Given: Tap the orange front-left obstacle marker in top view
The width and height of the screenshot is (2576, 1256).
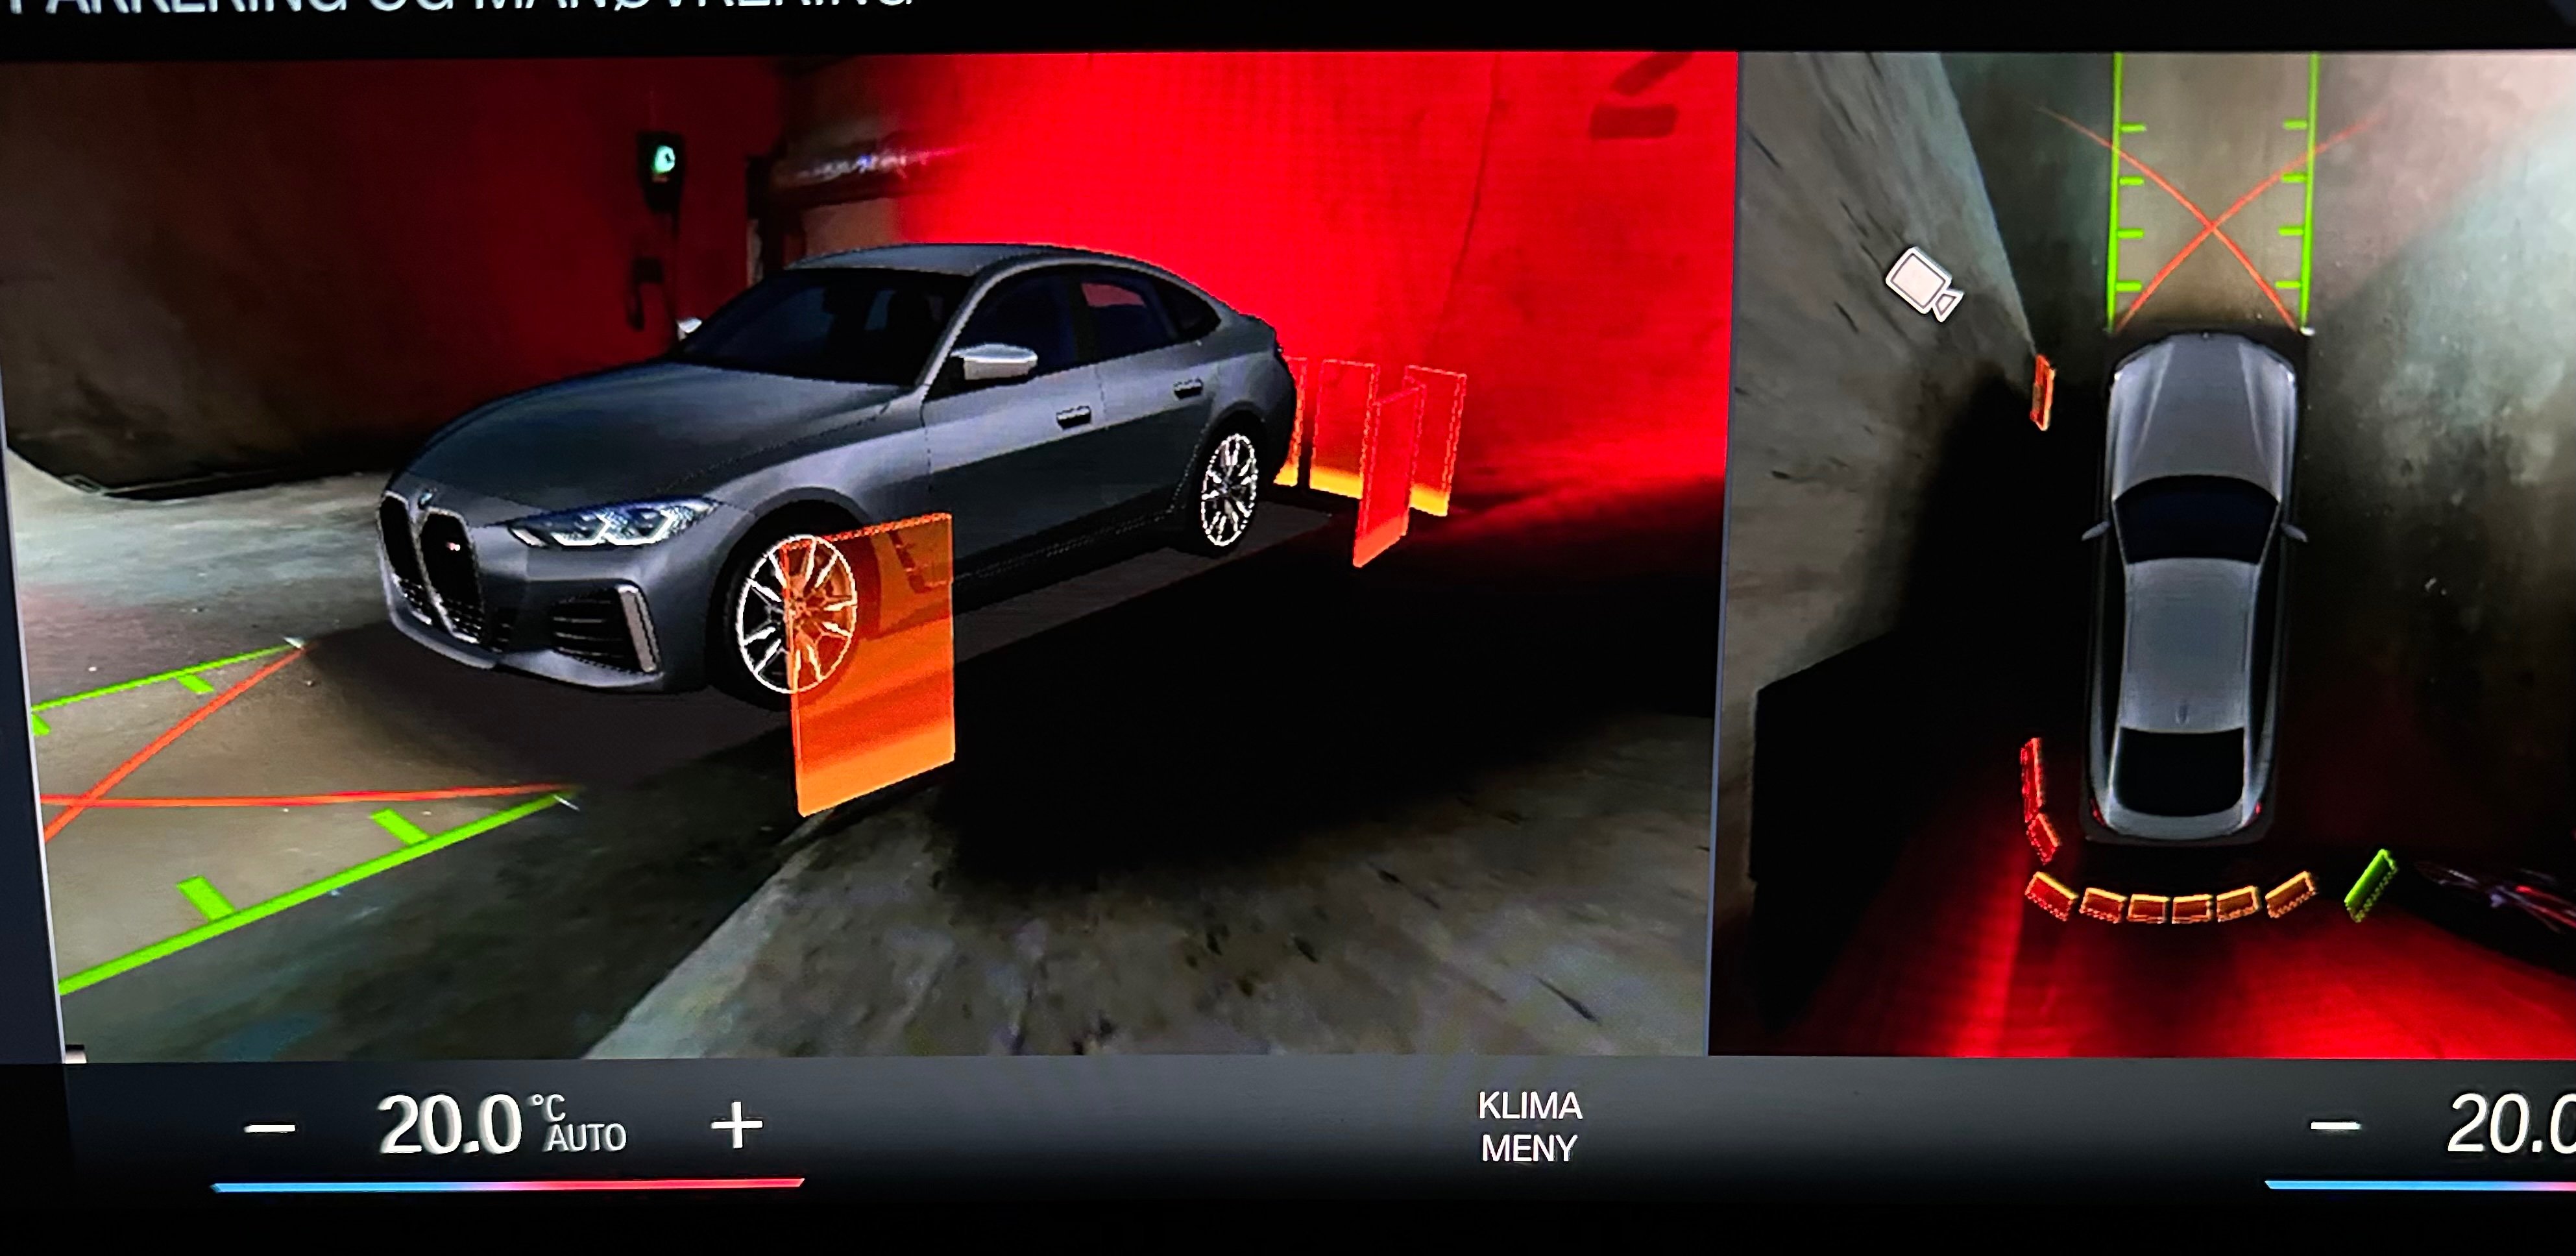Looking at the screenshot, I should coord(2043,391).
